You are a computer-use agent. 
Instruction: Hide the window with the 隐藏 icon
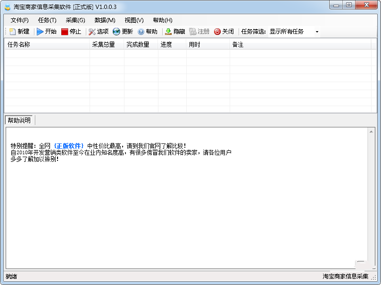(x=176, y=32)
